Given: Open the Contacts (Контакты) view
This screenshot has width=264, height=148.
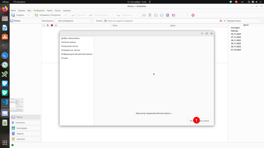Looking at the screenshot, I should tap(26, 123).
